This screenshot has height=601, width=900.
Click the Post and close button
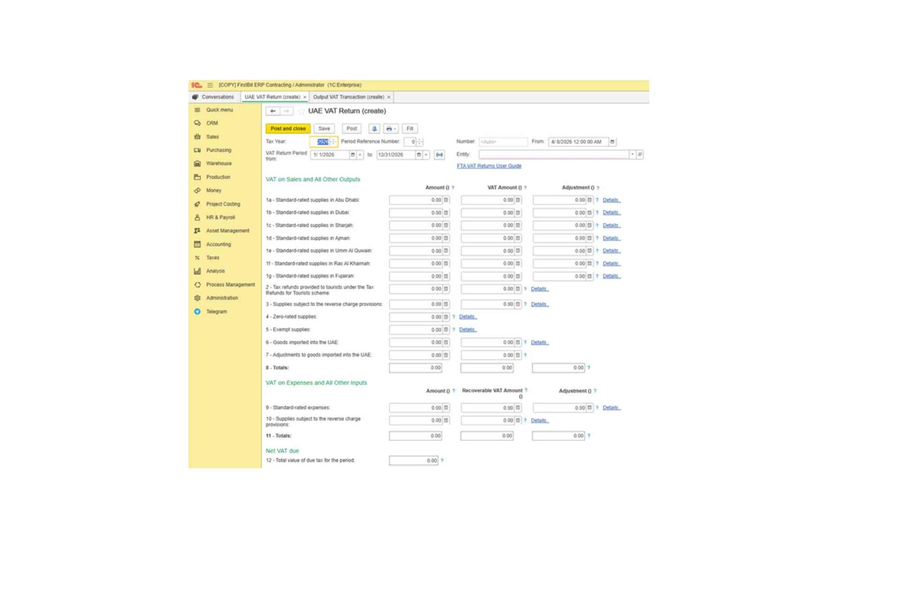coord(287,128)
